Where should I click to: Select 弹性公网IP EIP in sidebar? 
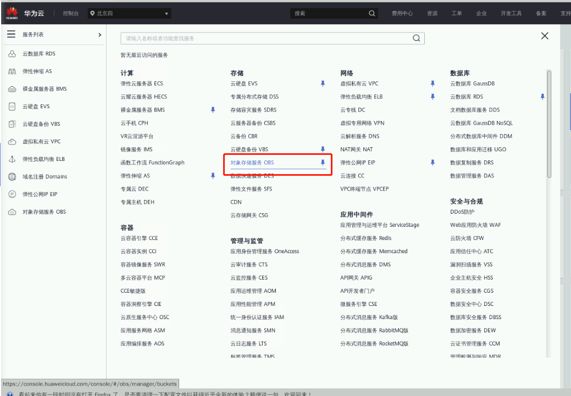pyautogui.click(x=40, y=194)
